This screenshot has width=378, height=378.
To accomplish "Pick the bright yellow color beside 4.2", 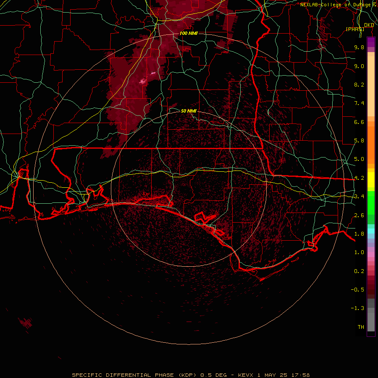I will [371, 180].
